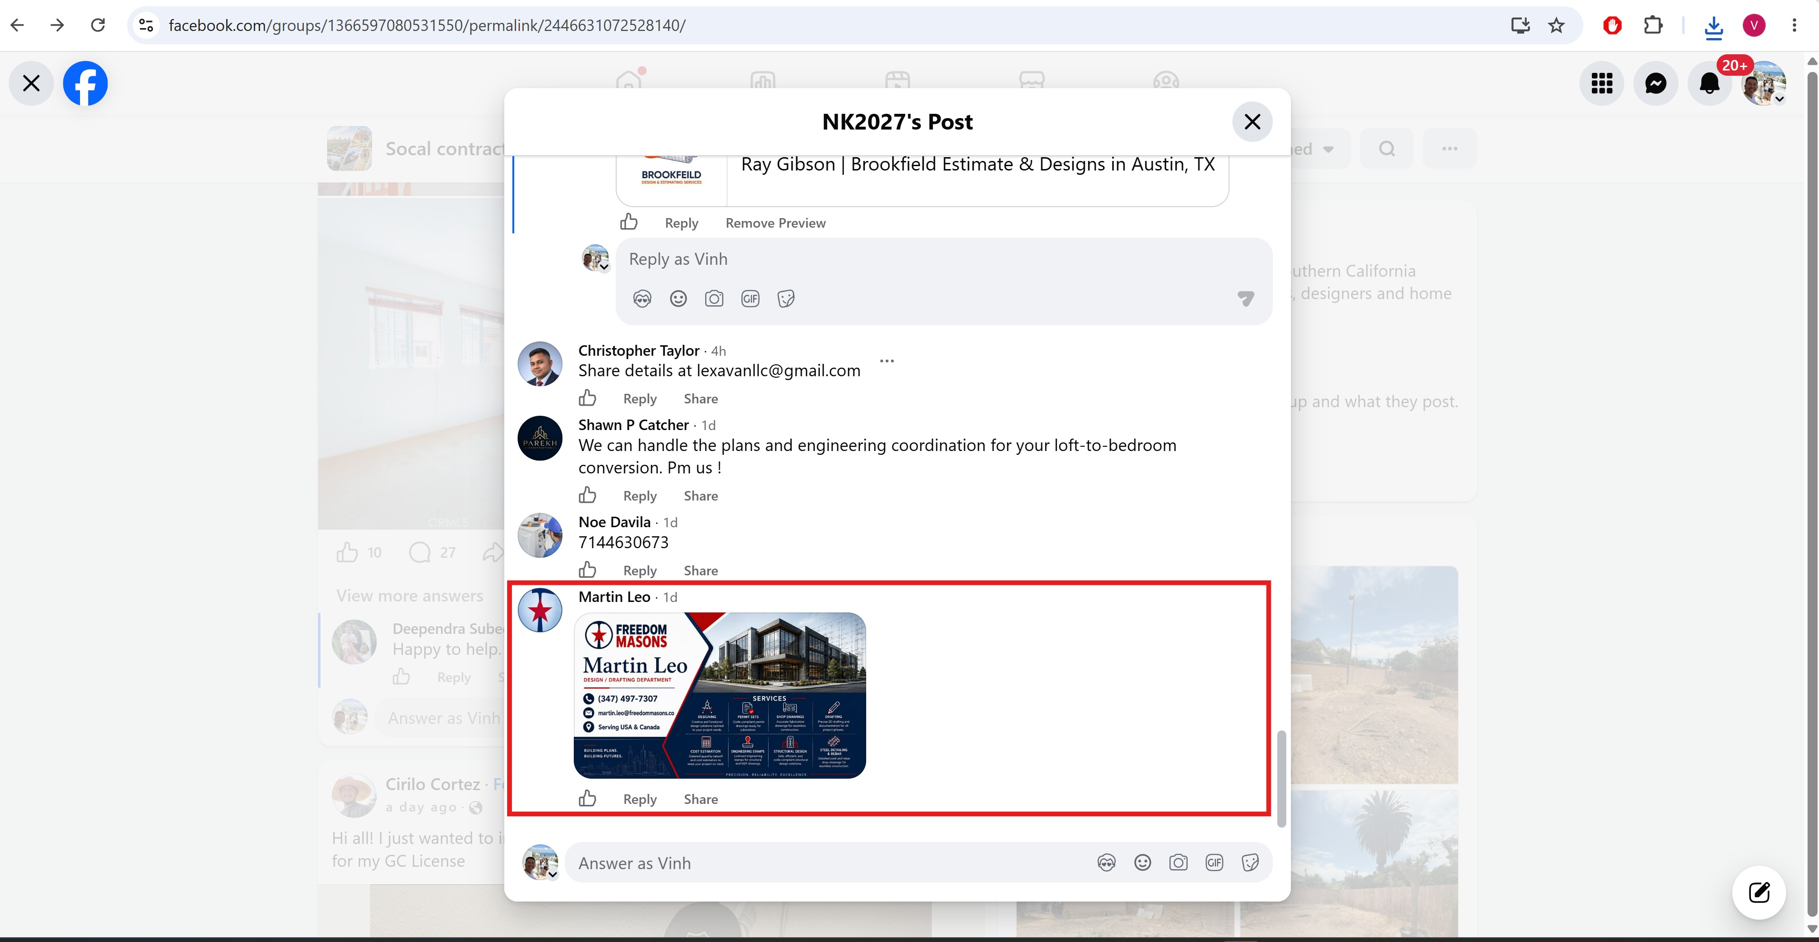This screenshot has width=1819, height=942.
Task: Add sticker in Answer as Vinh box
Action: tap(1250, 863)
